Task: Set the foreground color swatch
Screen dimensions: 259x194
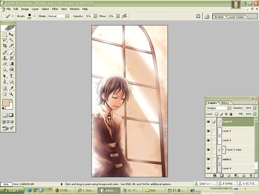Action: 6,103
